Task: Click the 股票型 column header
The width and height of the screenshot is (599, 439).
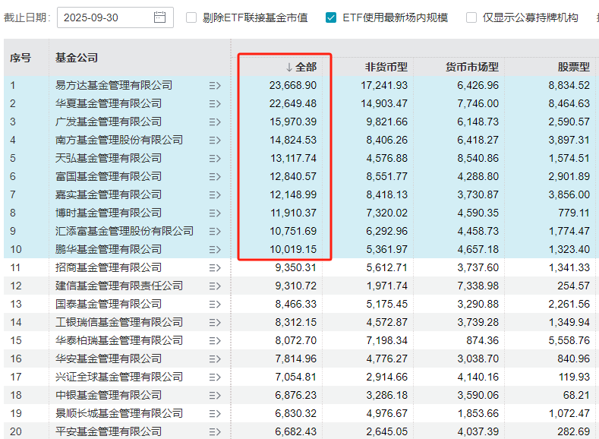Action: click(573, 67)
